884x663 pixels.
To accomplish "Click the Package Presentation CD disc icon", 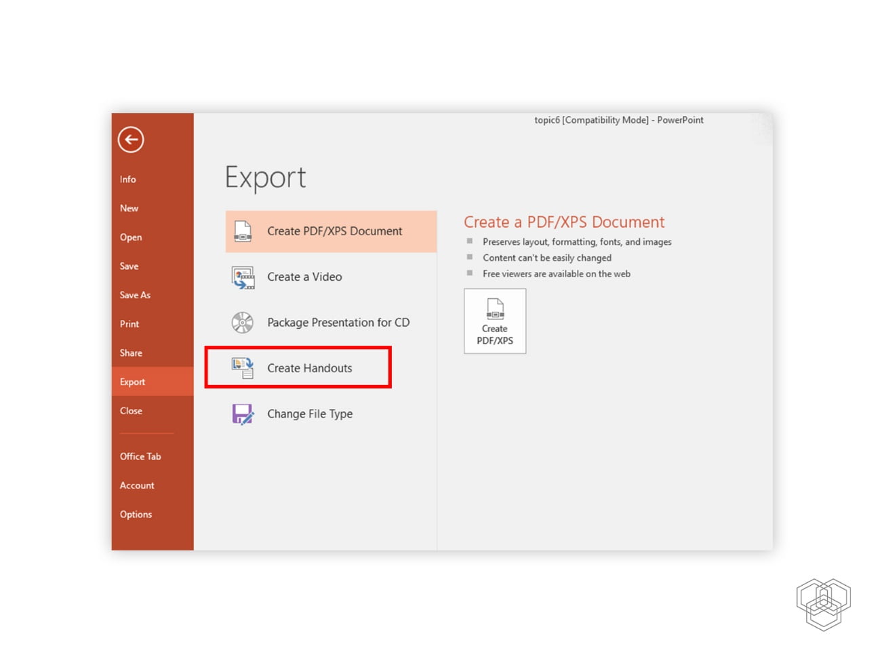I will point(243,323).
